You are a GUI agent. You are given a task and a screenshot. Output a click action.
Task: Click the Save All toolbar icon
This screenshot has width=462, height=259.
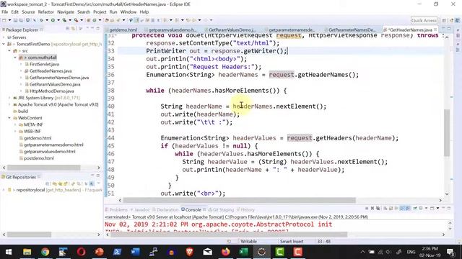21,20
